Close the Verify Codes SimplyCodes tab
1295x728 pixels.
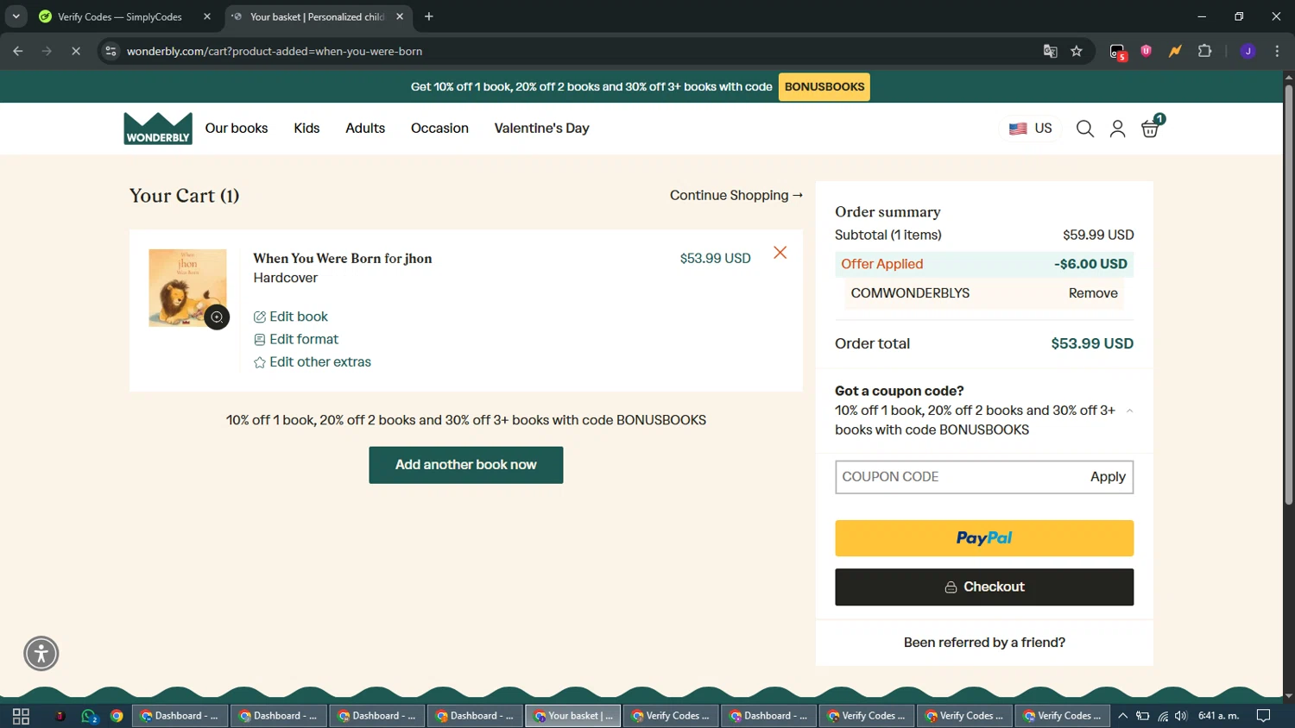point(207,16)
